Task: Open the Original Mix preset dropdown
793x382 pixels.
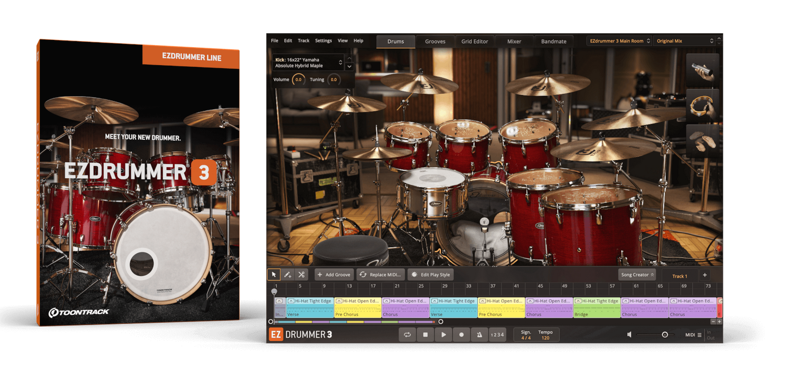Action: (685, 41)
